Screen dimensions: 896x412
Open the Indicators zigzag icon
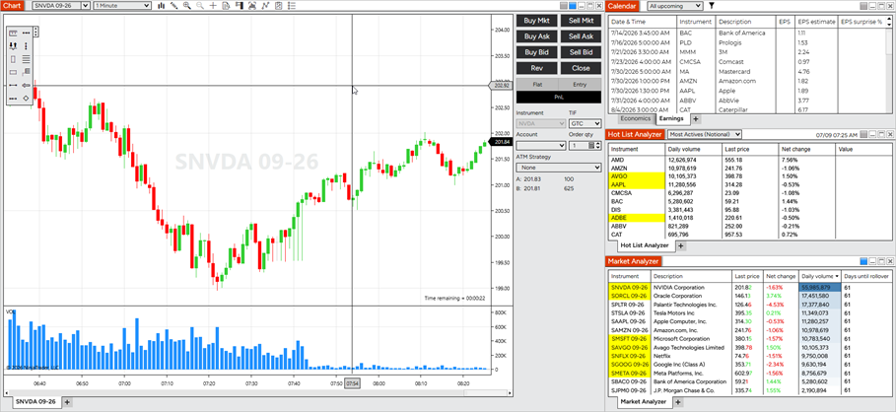click(x=265, y=6)
